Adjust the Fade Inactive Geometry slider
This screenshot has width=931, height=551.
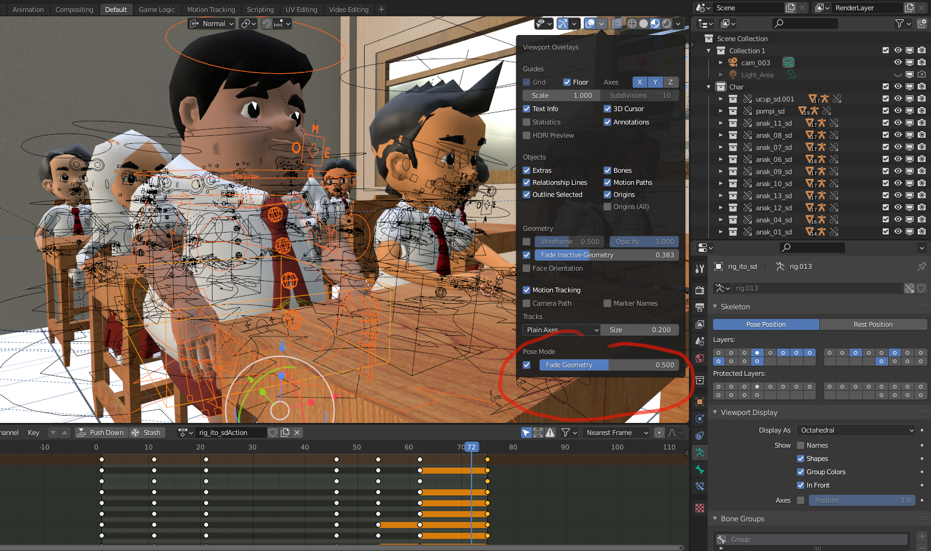[x=606, y=255]
